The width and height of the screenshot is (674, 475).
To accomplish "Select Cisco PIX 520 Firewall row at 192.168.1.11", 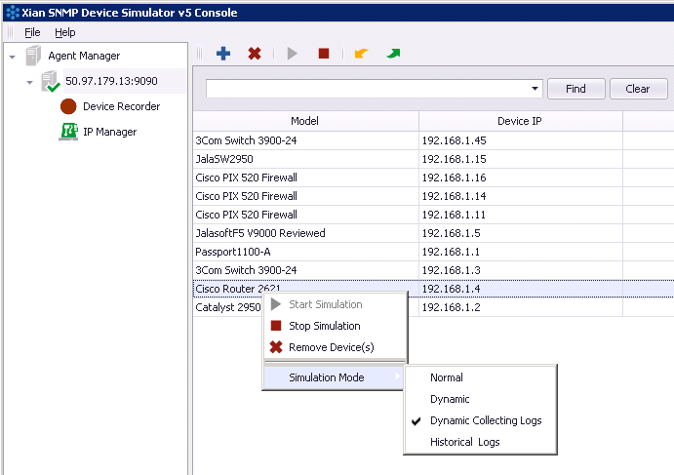I will tap(433, 215).
